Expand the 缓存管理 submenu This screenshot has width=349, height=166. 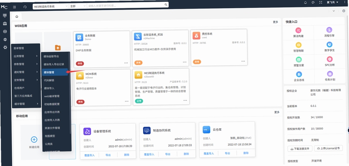coord(26,104)
